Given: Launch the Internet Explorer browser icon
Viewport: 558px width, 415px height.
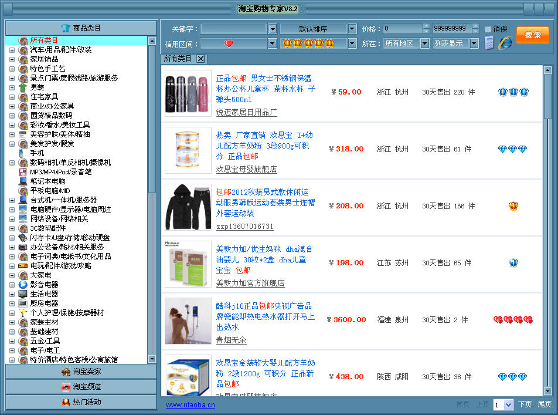Looking at the screenshot, I should click(505, 43).
